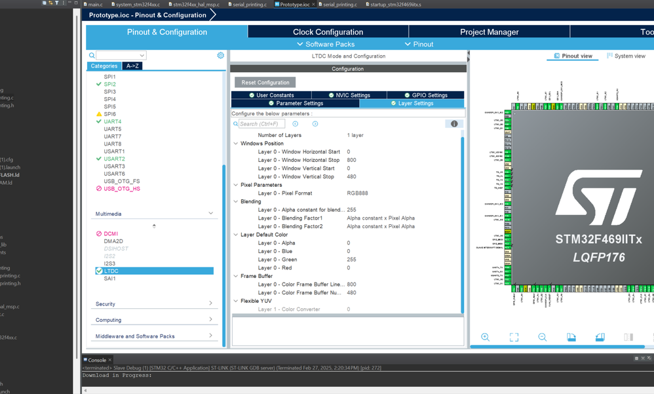654x394 pixels.
Task: Toggle Link with Editor in the project explorer
Action: (50, 3)
